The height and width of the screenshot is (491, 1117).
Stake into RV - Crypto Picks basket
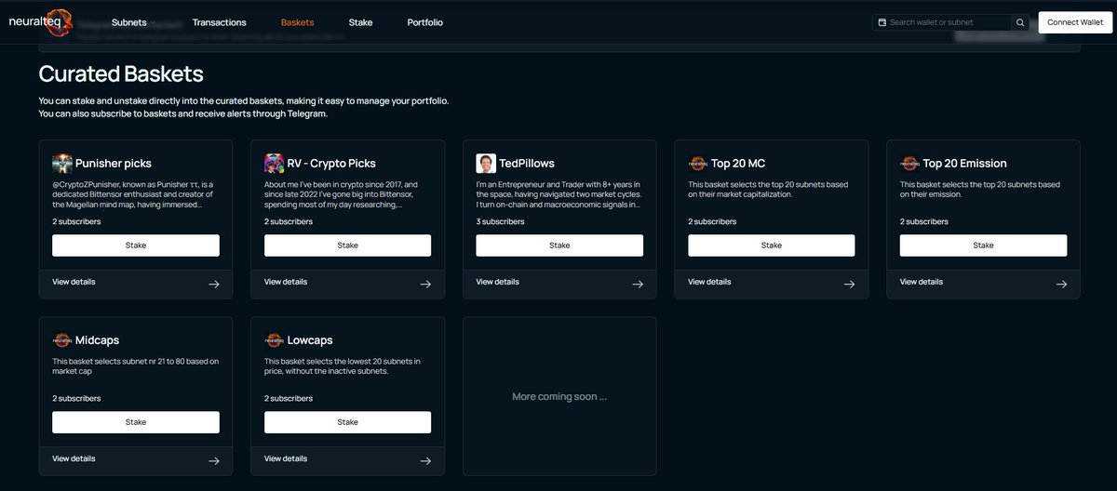tap(347, 245)
